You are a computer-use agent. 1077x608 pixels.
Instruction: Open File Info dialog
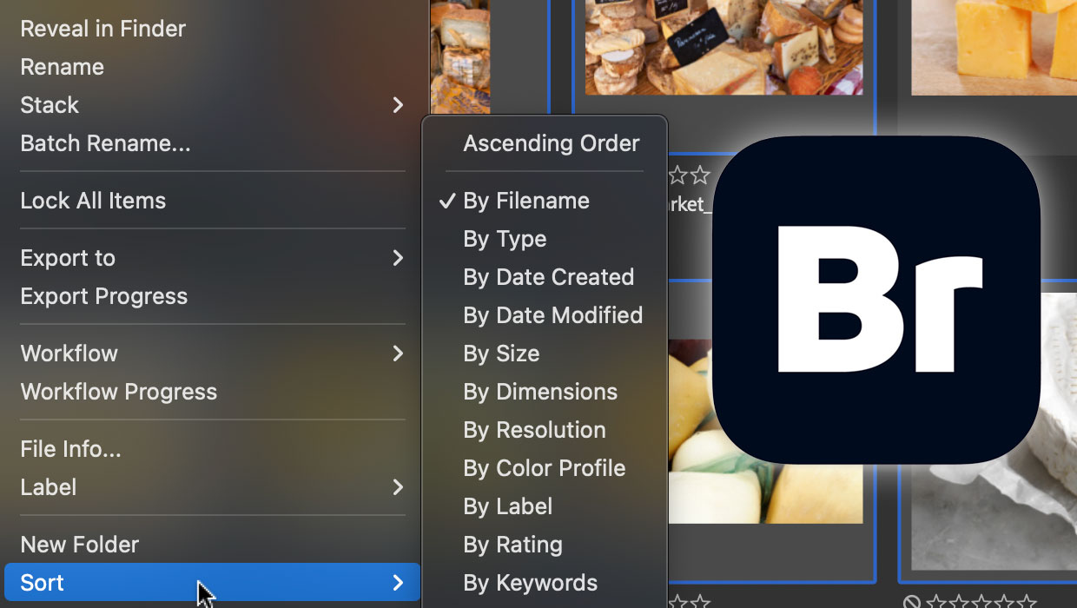coord(70,449)
